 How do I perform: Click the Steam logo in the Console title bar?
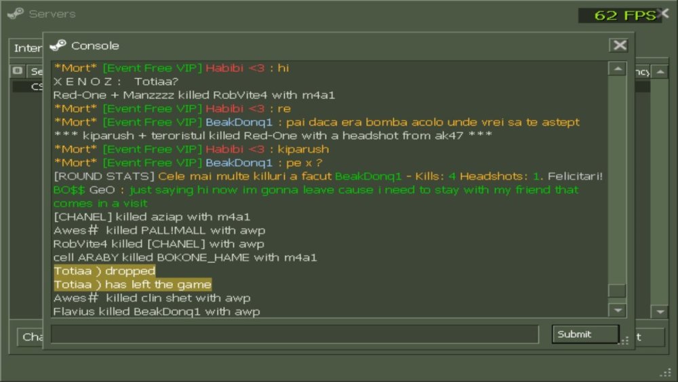(x=58, y=45)
